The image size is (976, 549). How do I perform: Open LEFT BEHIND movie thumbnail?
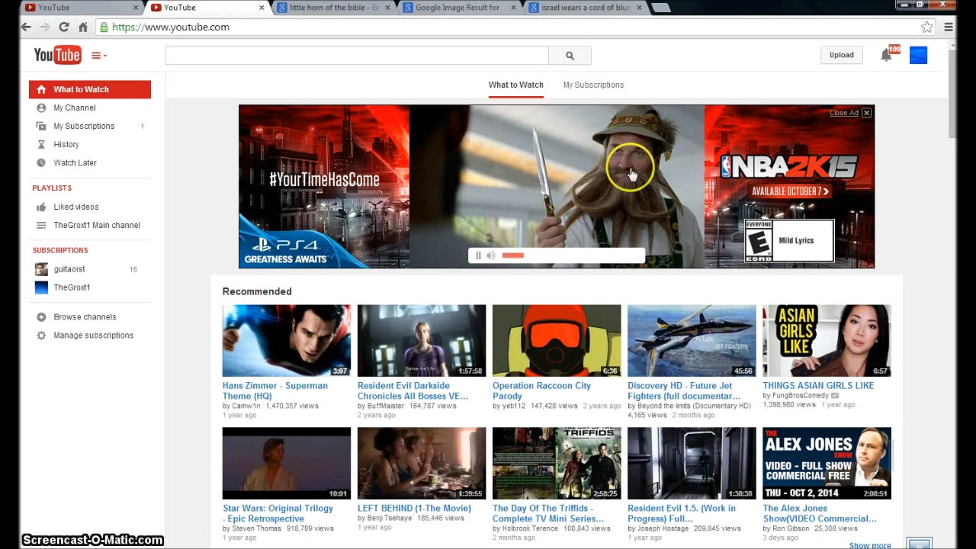[422, 464]
